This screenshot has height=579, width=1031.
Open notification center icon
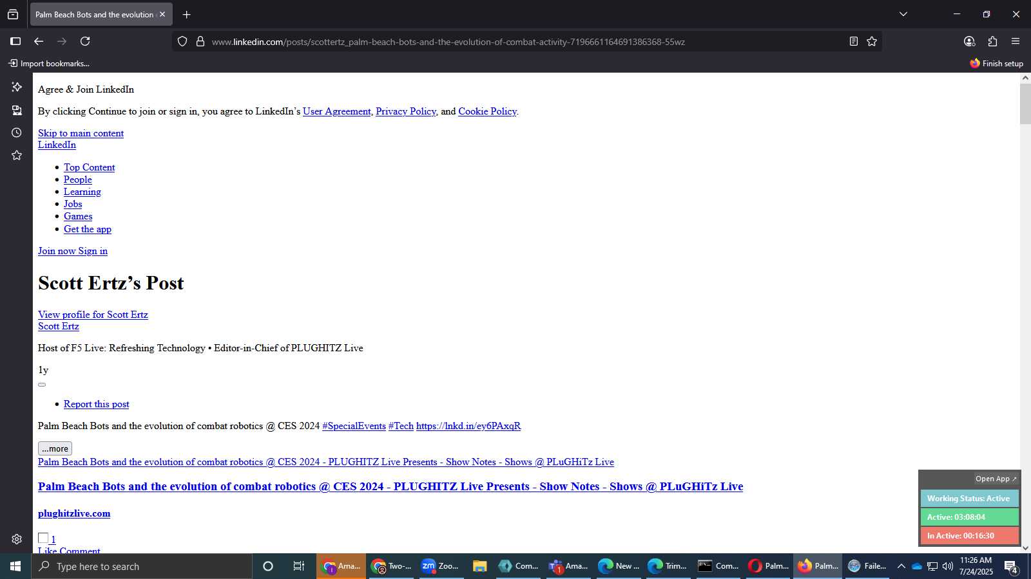click(x=1011, y=567)
